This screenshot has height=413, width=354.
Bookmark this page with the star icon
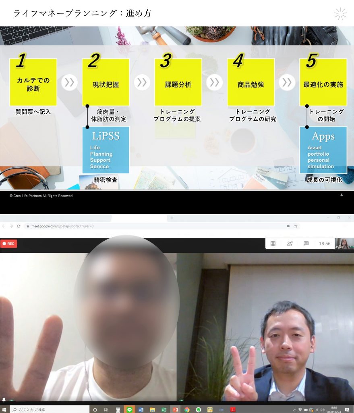pos(296,226)
